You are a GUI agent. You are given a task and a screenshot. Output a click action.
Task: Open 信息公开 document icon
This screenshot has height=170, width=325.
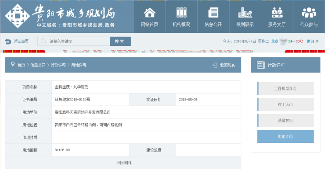coord(213,13)
